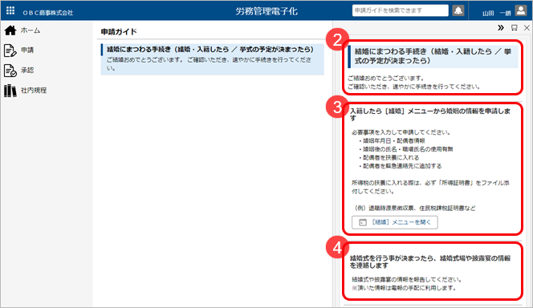Click the 労務管理電子化 title

(x=266, y=11)
